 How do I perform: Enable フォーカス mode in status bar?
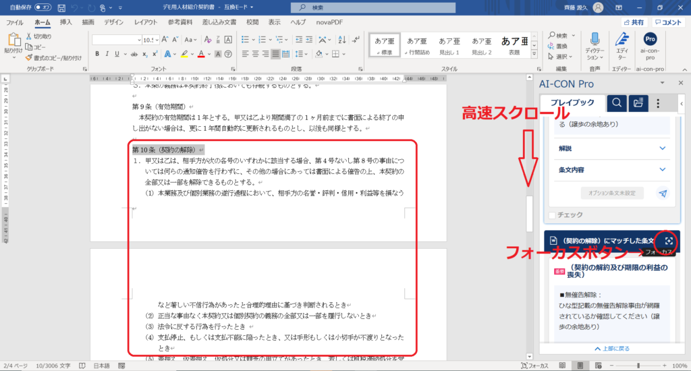point(534,366)
